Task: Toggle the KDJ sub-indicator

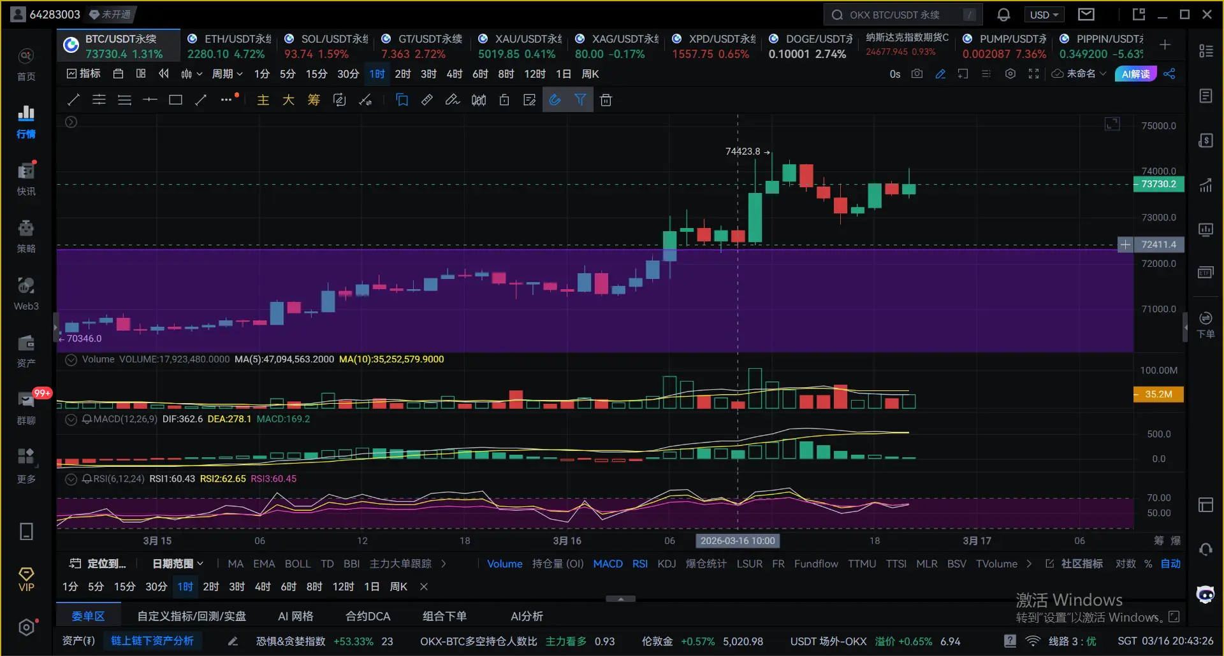Action: click(666, 564)
